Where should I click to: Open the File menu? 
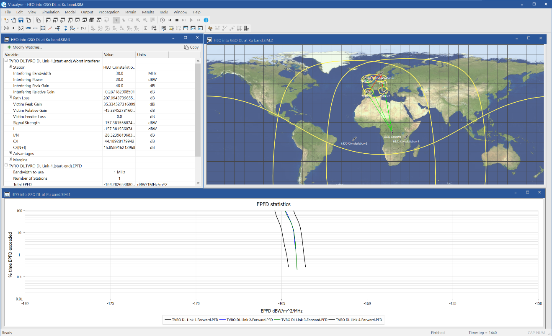click(8, 12)
